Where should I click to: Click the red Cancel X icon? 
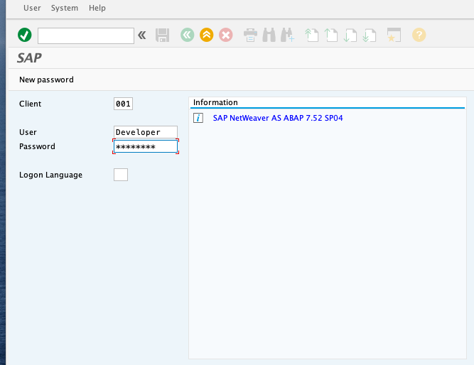(226, 35)
